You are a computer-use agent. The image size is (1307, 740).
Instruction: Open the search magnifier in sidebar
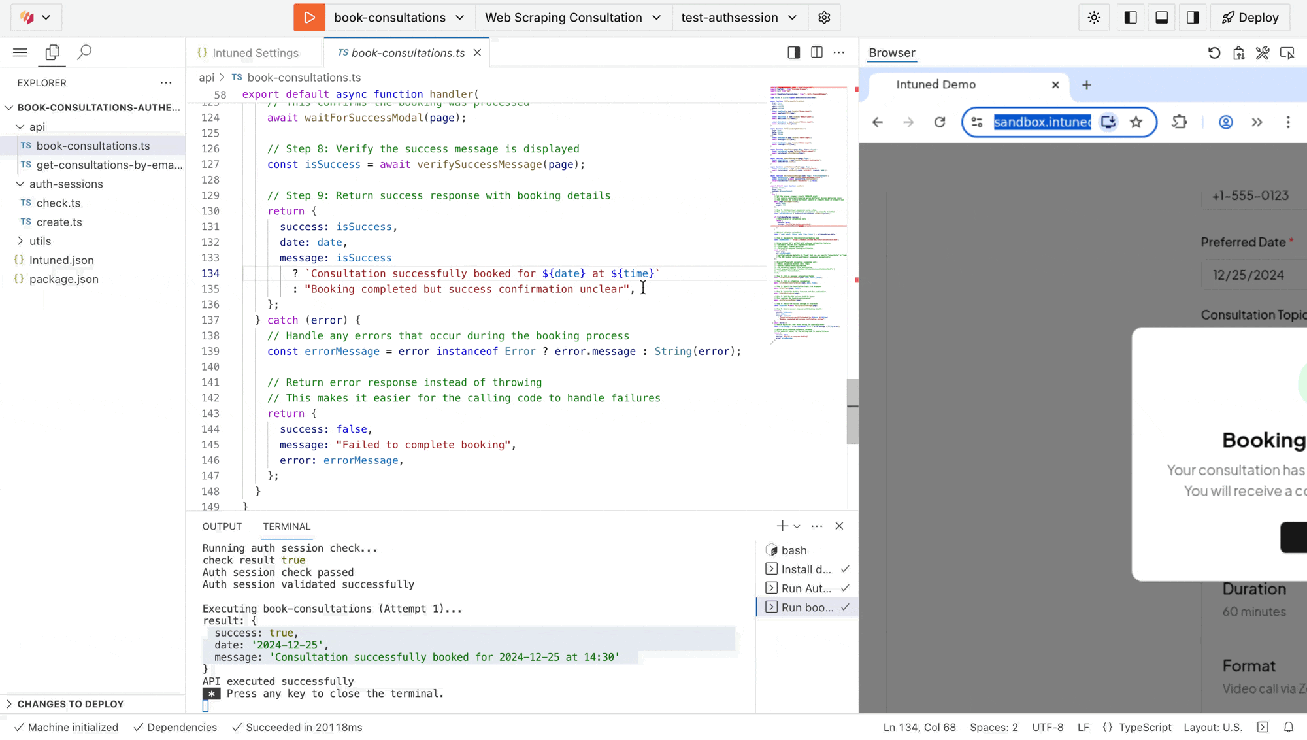[x=84, y=52]
